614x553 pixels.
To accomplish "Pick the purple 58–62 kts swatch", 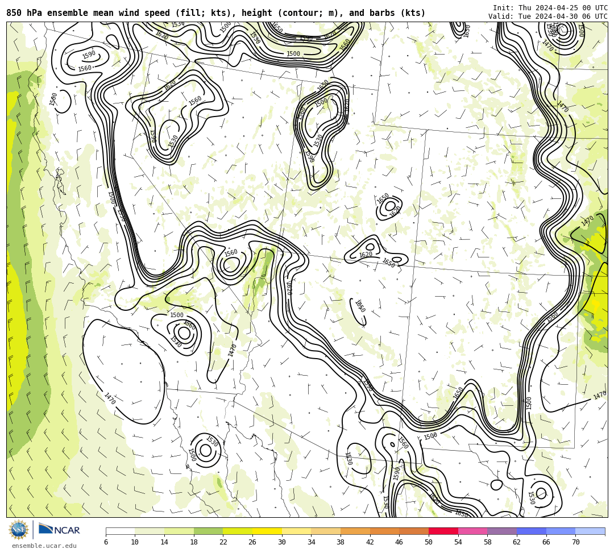I will 502,531.
